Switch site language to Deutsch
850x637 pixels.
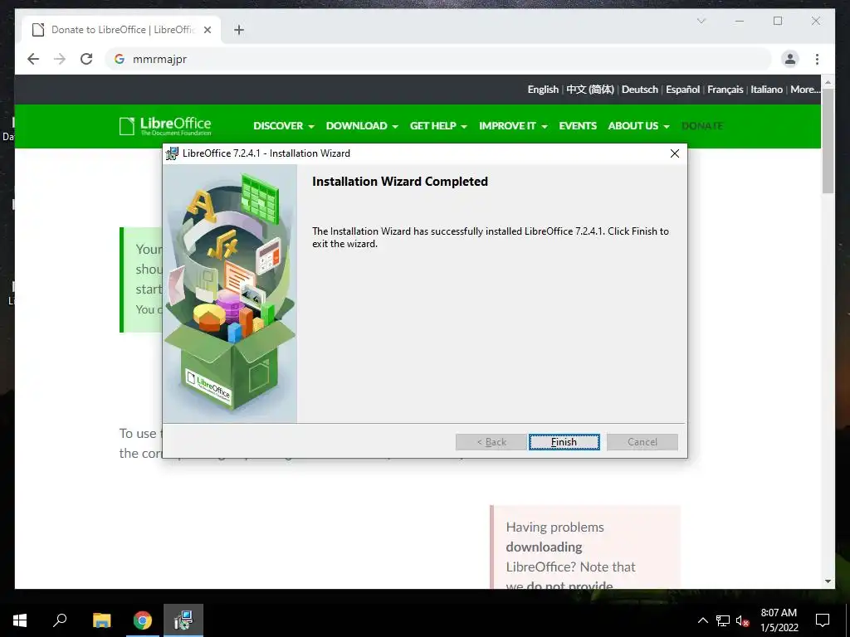click(x=640, y=90)
